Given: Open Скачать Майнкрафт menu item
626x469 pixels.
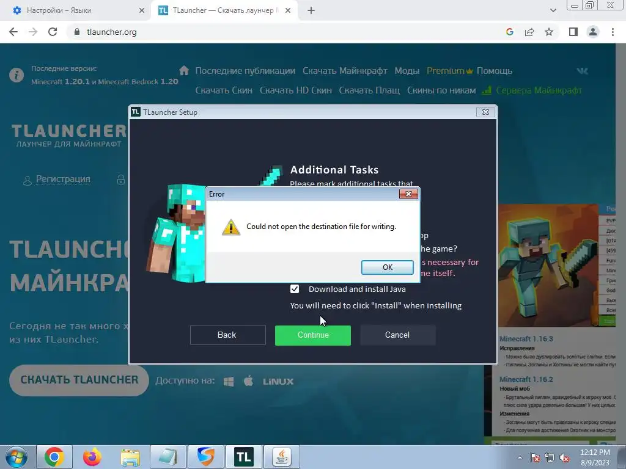Looking at the screenshot, I should (345, 71).
